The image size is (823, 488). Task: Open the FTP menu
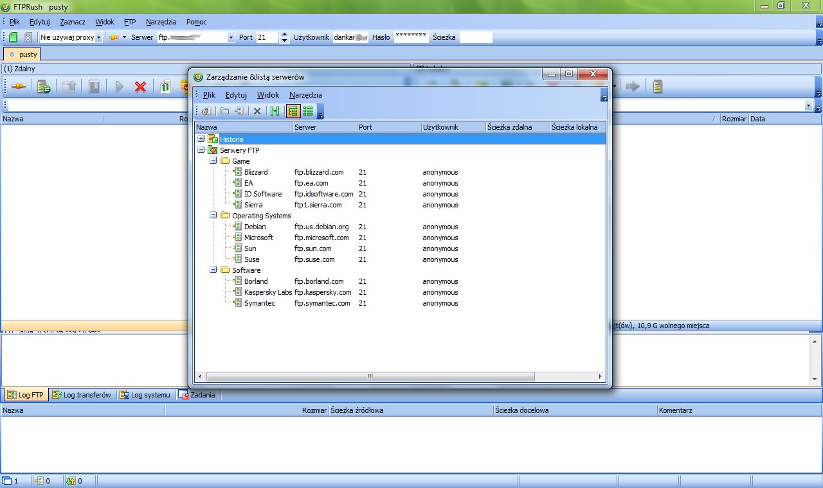pos(130,22)
